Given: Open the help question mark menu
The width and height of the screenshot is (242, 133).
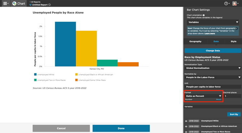Looking at the screenshot, I should (x=227, y=3).
